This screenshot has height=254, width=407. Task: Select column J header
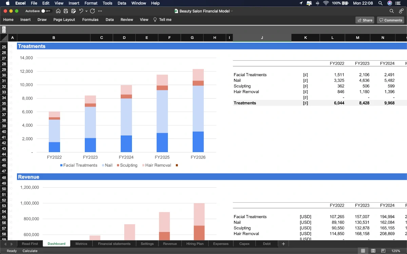262,38
